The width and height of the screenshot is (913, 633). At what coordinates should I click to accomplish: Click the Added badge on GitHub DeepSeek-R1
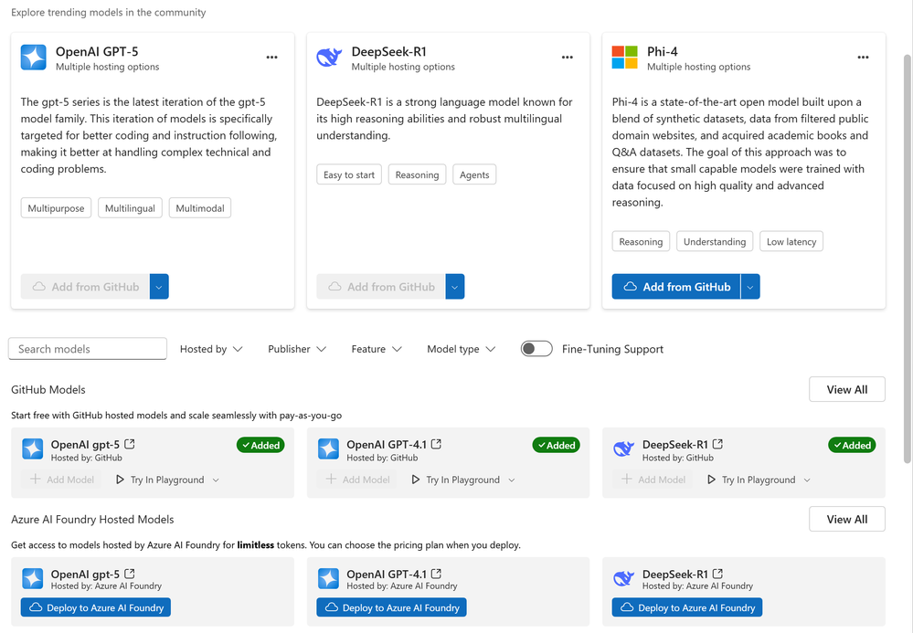852,445
